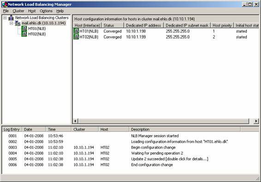Open the File menu
Image resolution: width=261 pixels, height=182 pixels.
coord(6,11)
